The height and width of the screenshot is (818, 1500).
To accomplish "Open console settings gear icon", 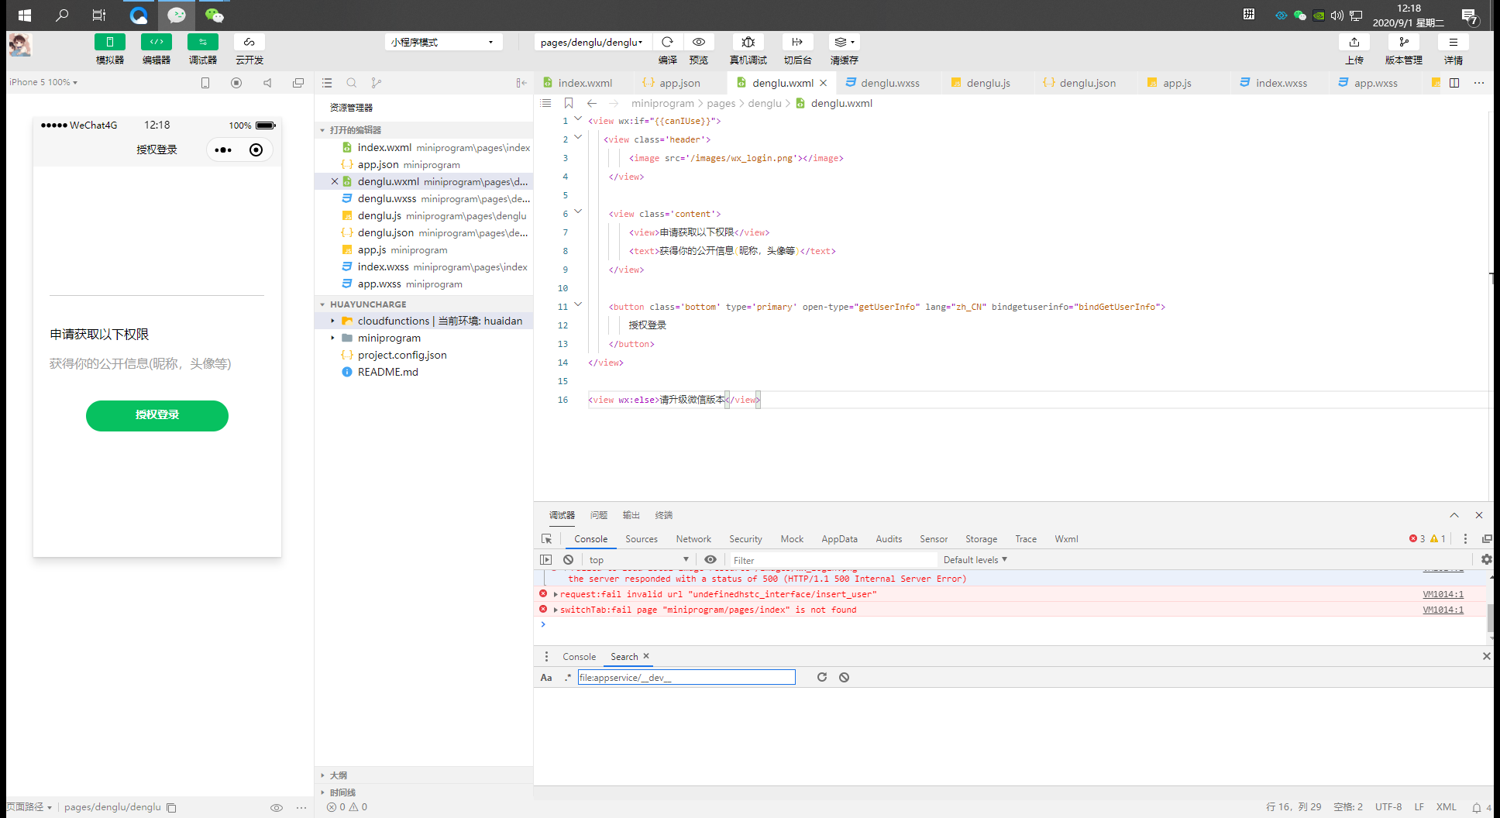I will 1486,559.
